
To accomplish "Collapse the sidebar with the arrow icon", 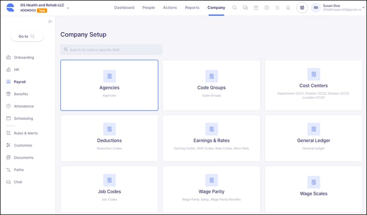I will (50, 21).
